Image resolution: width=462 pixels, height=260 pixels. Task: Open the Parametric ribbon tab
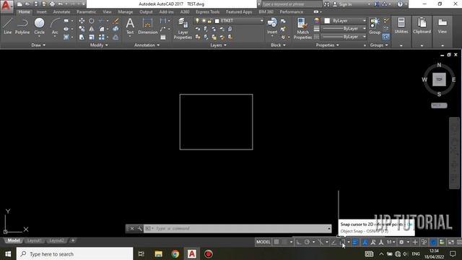click(87, 12)
